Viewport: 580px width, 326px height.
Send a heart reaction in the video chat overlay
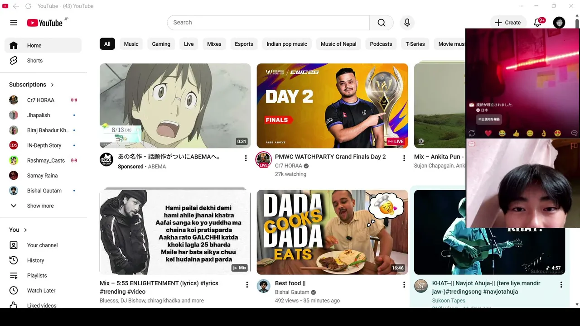click(488, 133)
